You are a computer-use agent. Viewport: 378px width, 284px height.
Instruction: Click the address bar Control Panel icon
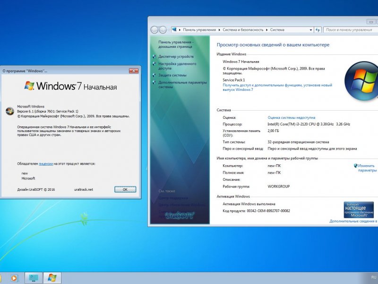coord(174,30)
